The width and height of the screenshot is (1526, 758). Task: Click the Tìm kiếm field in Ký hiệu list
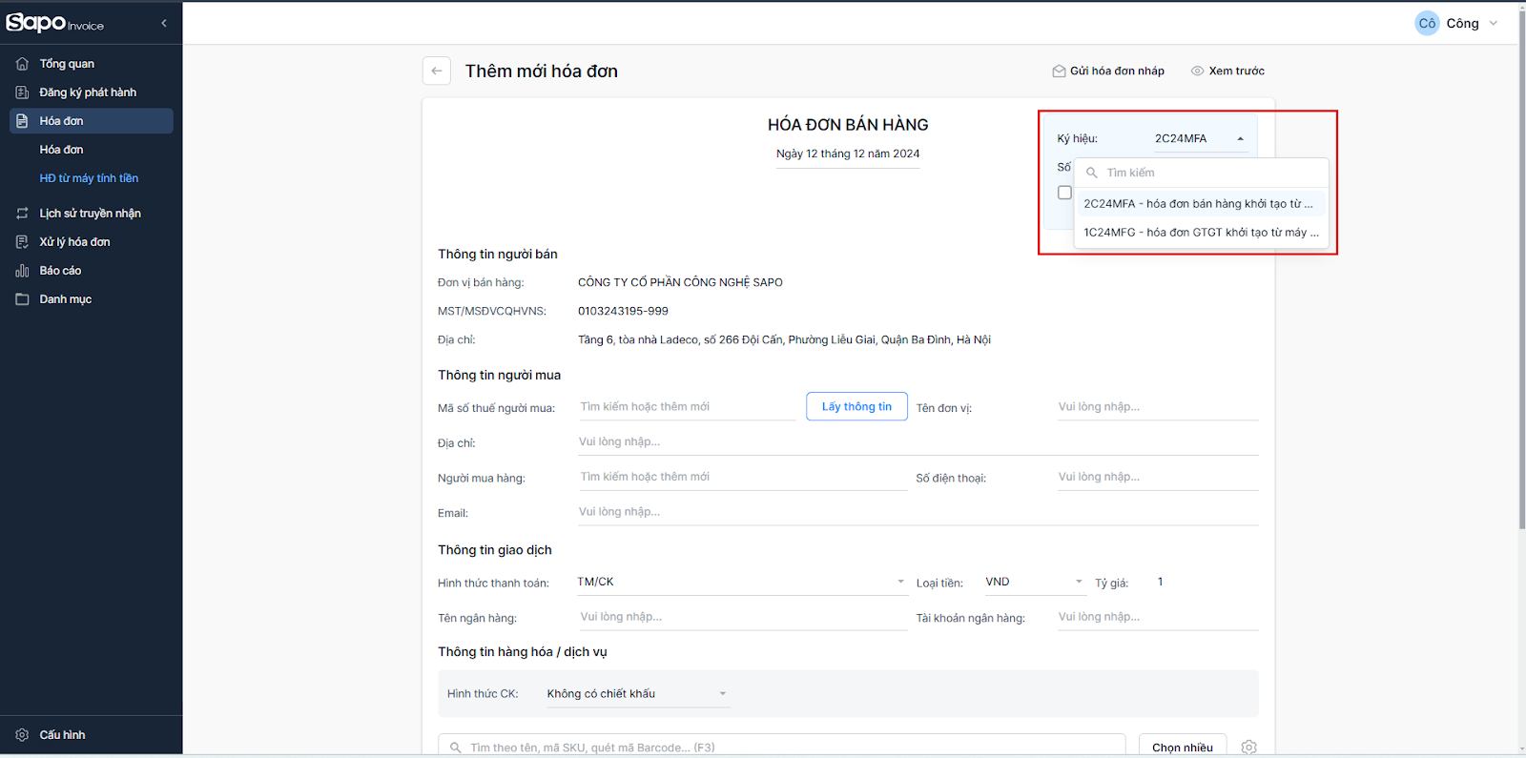(x=1202, y=173)
